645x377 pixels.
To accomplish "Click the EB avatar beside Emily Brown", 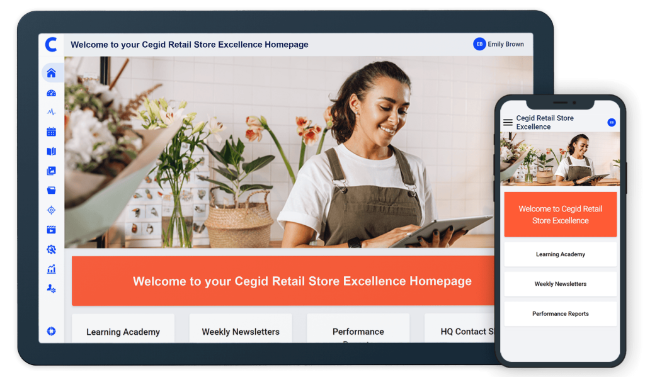I will pyautogui.click(x=479, y=44).
